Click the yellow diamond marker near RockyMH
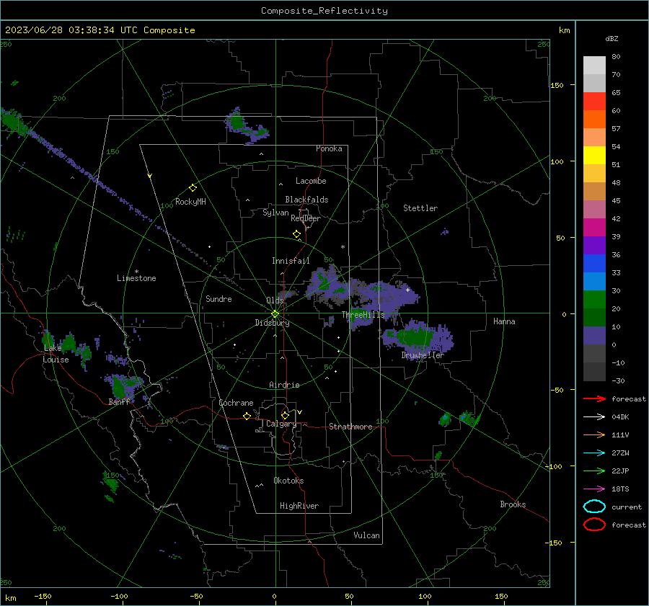The width and height of the screenshot is (649, 606). 193,188
